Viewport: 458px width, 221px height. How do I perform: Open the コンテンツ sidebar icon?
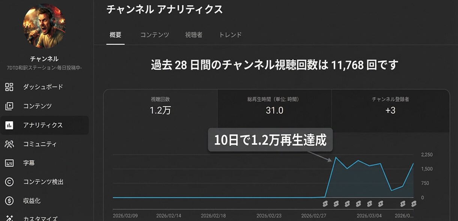click(x=9, y=106)
